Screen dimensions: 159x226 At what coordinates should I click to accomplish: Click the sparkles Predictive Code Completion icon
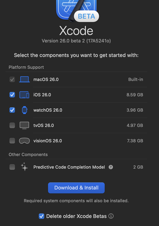tap(24, 167)
